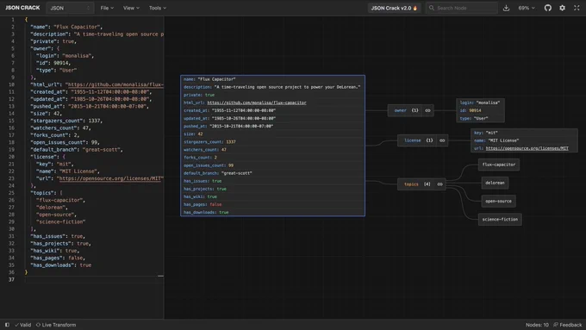Click the flux-capacitor topic node
Image resolution: width=586 pixels, height=330 pixels.
499,165
